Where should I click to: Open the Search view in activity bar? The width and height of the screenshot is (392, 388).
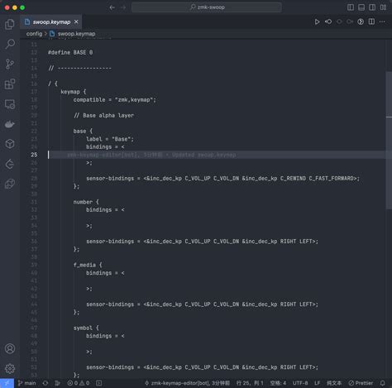[x=10, y=44]
